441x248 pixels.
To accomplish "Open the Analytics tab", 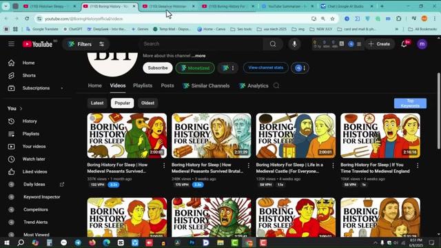I will point(254,85).
